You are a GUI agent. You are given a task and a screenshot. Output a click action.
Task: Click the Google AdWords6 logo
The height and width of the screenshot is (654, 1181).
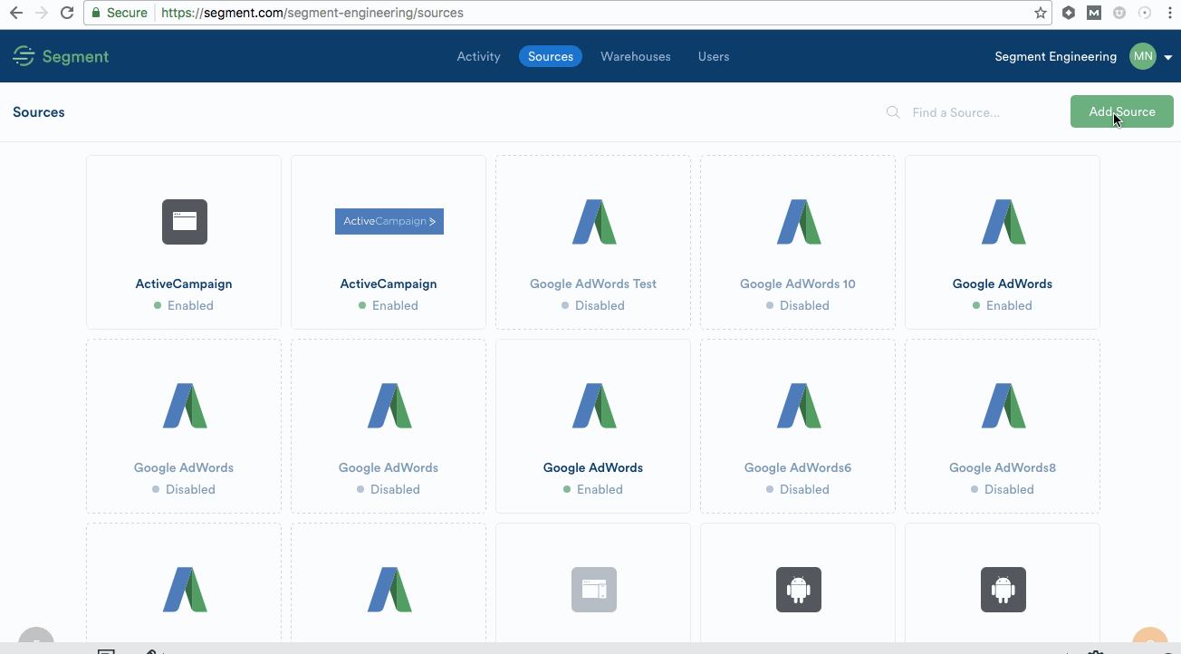[x=799, y=406]
